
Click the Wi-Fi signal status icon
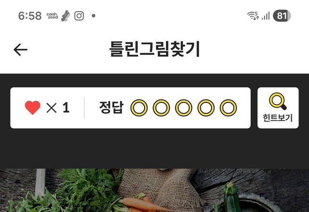pos(253,16)
